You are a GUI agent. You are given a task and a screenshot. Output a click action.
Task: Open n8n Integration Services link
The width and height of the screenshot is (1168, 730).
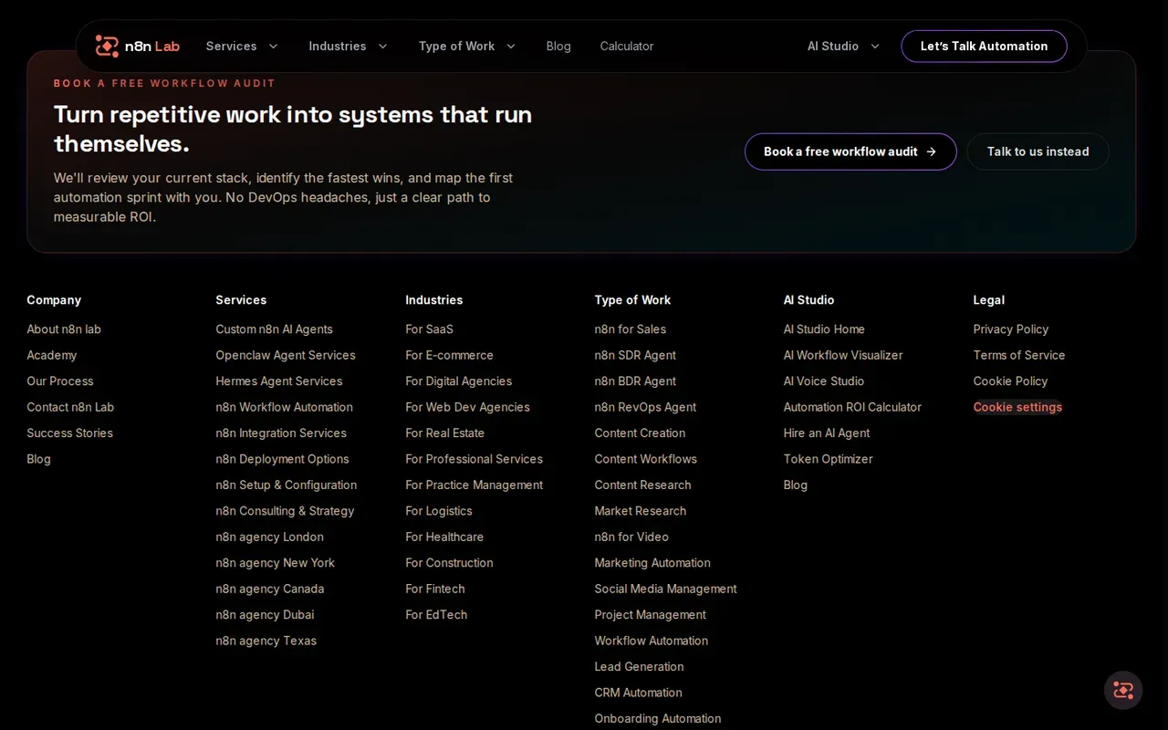pos(281,433)
